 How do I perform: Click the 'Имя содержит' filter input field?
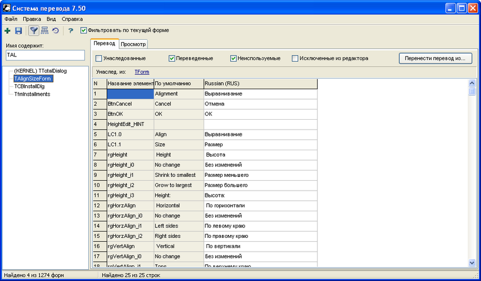click(x=45, y=55)
